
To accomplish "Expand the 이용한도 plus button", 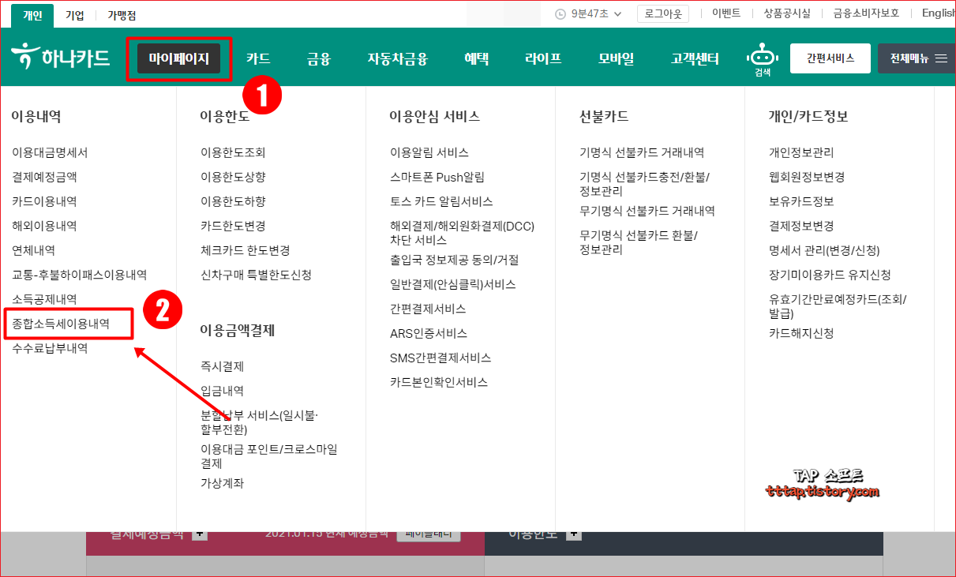I will (574, 534).
